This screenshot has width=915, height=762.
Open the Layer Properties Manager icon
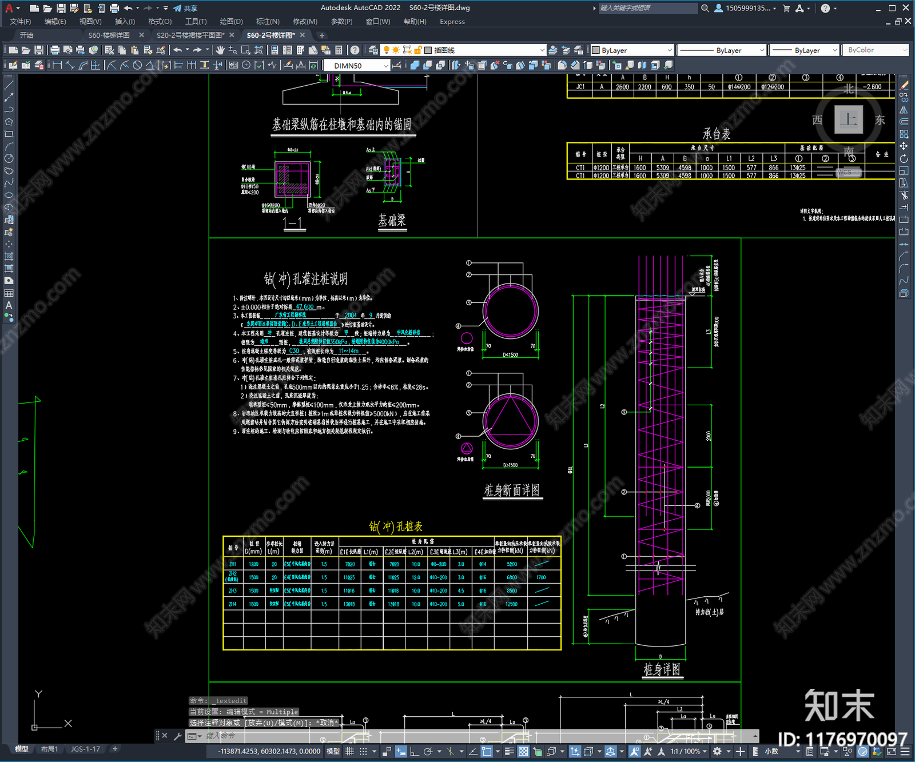coord(373,50)
